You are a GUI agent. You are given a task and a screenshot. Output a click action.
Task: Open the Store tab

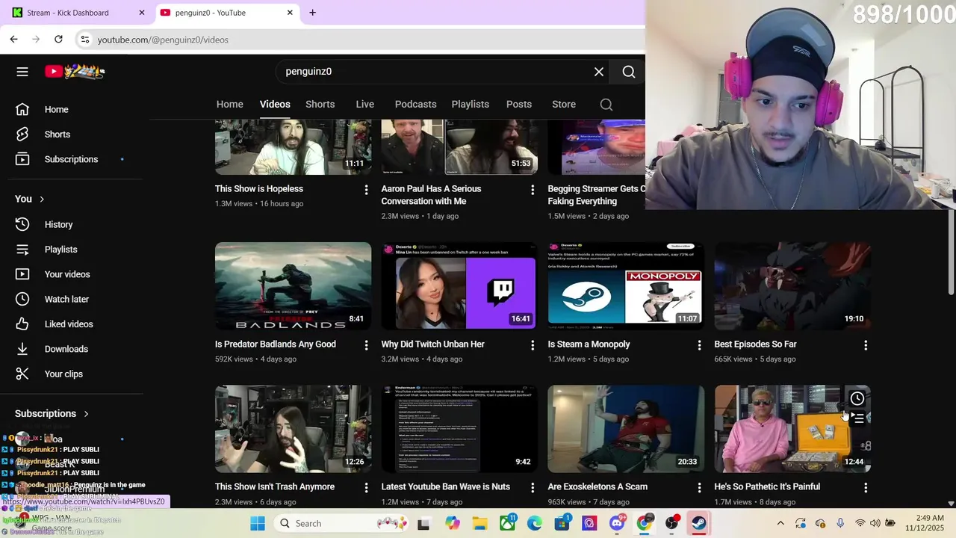pyautogui.click(x=564, y=104)
